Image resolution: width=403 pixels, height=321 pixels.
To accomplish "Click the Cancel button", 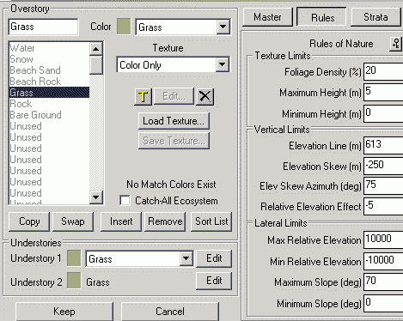I will [x=170, y=312].
